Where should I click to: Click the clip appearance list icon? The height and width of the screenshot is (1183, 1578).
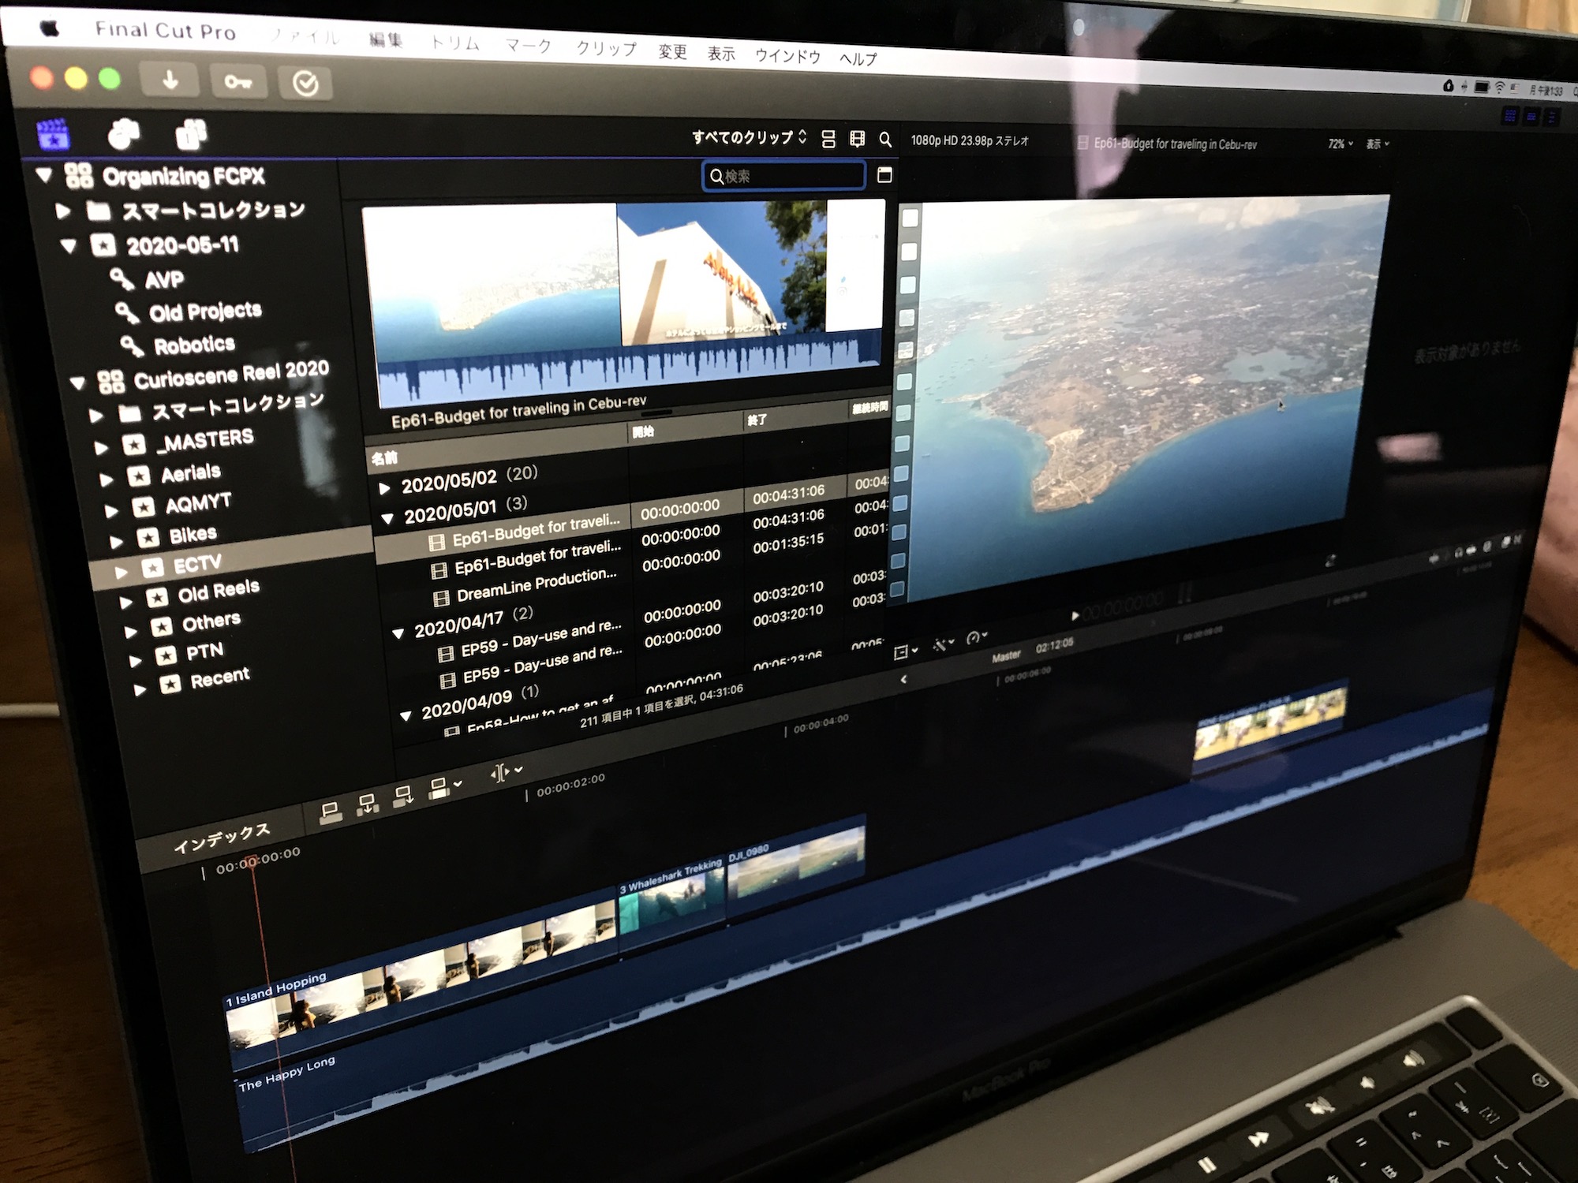coord(828,139)
